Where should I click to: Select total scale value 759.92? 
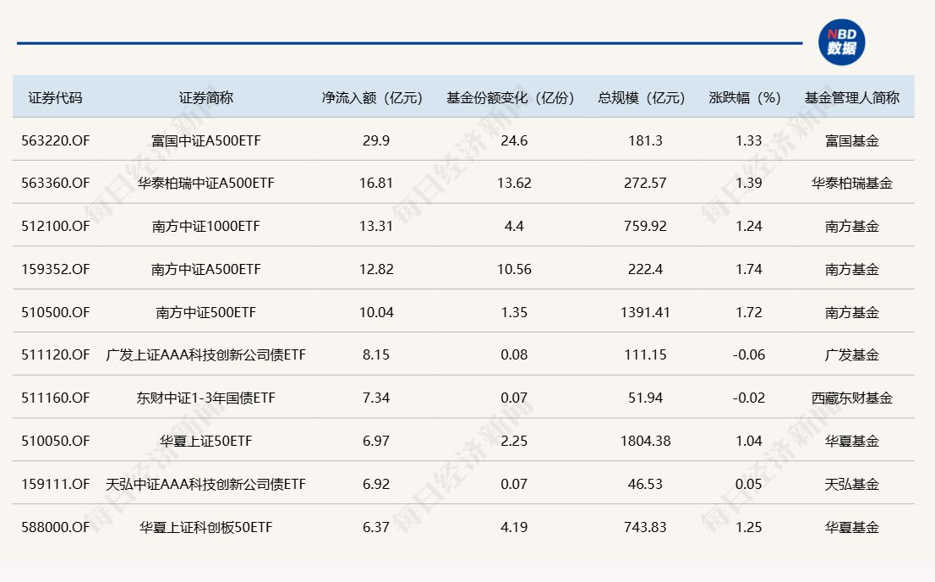(x=645, y=226)
